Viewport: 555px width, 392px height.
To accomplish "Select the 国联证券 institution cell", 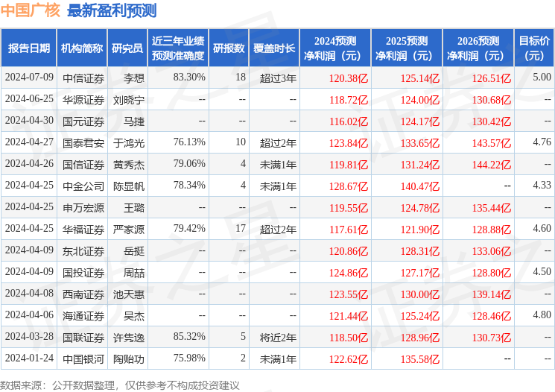I will click(x=83, y=338).
